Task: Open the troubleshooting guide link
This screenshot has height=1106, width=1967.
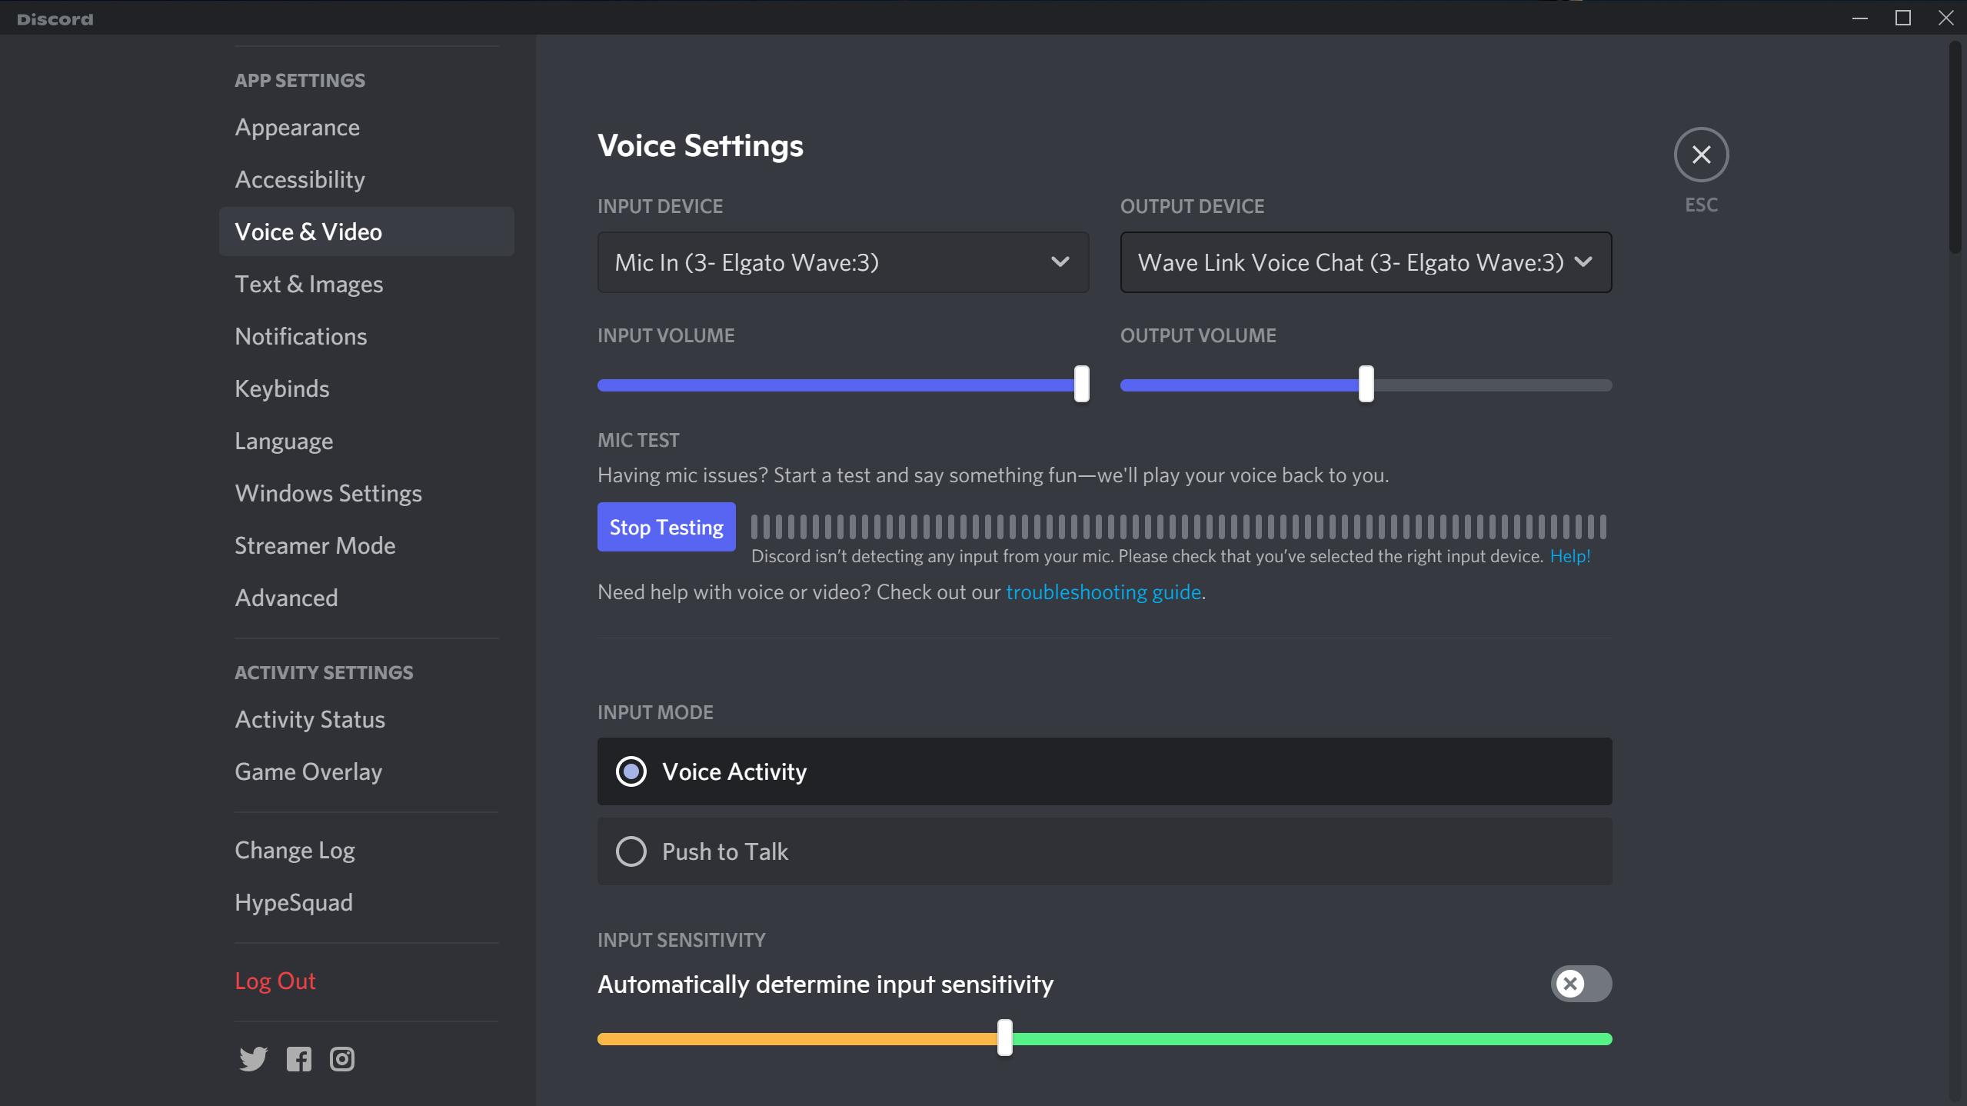Action: pos(1103,592)
